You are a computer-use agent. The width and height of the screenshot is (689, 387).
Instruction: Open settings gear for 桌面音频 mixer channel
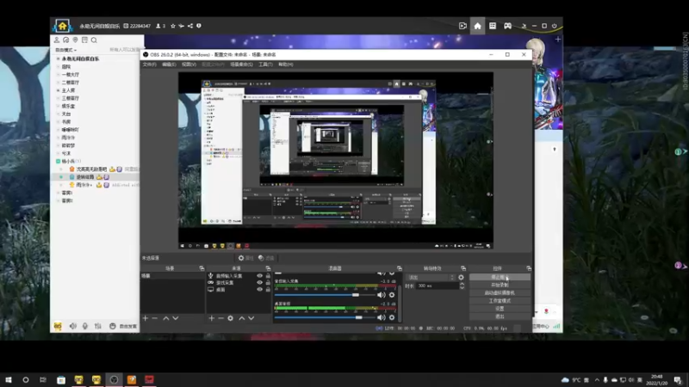click(x=392, y=317)
